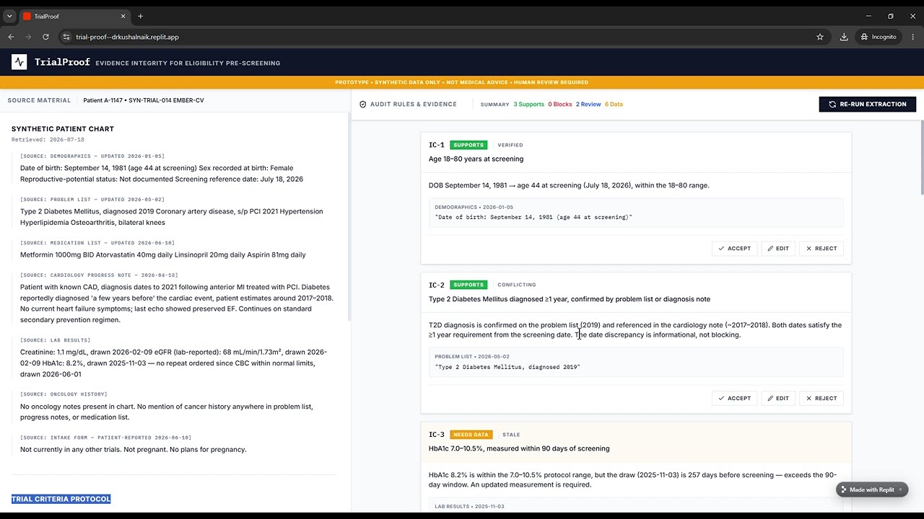Open browser downloads icon
Viewport: 924px width, 519px height.
pyautogui.click(x=844, y=37)
